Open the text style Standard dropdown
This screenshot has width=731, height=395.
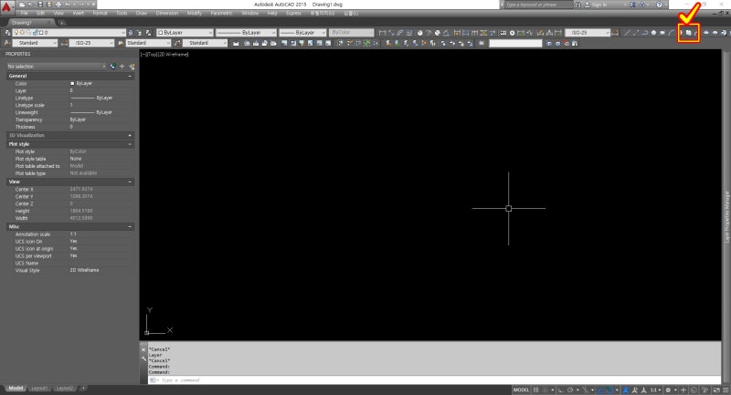point(35,43)
